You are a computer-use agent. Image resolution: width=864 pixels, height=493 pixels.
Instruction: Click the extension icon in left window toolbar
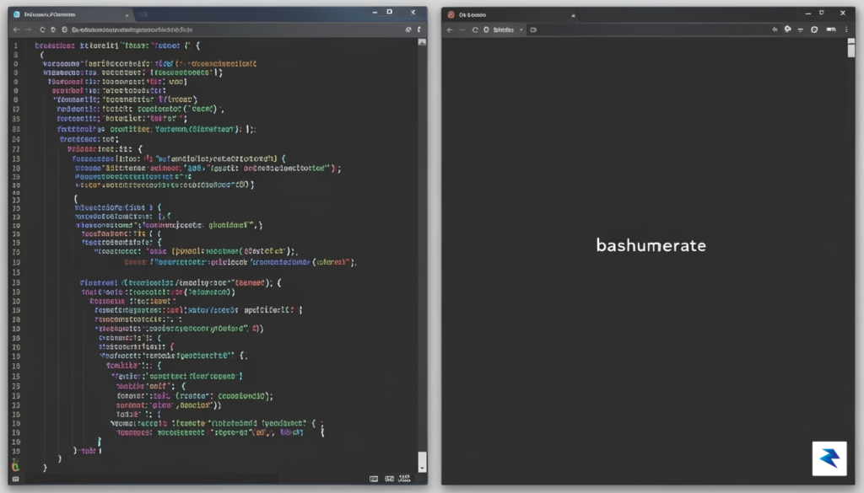(x=408, y=29)
